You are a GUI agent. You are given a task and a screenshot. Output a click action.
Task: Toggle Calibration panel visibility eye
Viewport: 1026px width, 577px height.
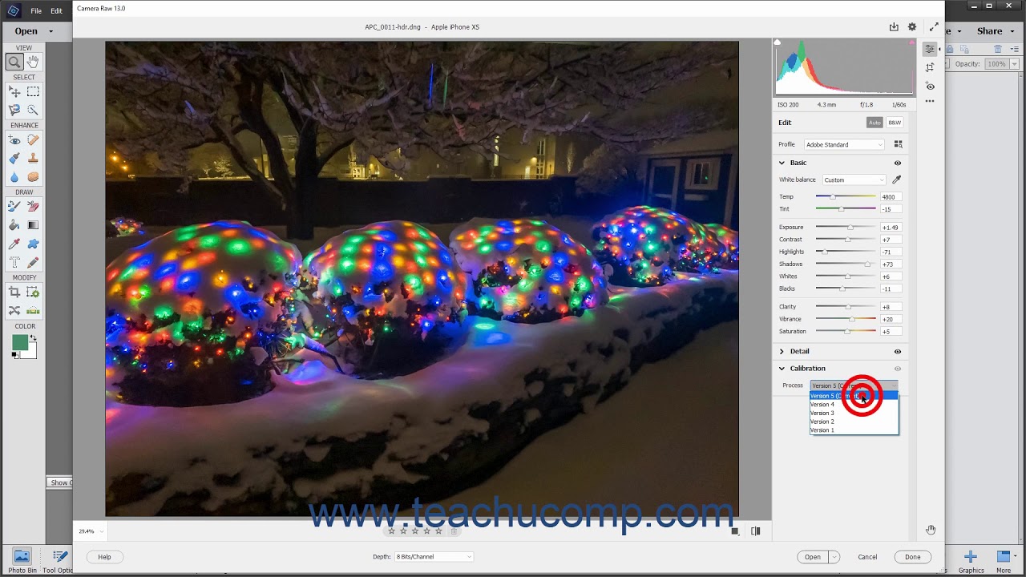[898, 369]
